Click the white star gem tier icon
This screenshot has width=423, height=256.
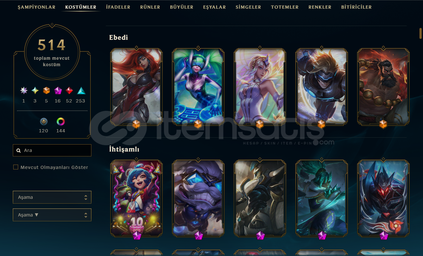point(24,91)
